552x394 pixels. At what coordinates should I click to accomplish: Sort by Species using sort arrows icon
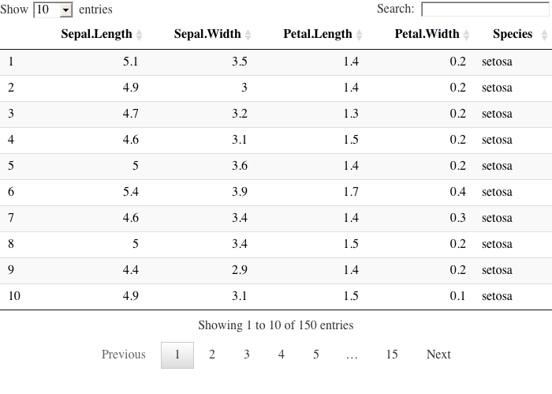(x=541, y=35)
